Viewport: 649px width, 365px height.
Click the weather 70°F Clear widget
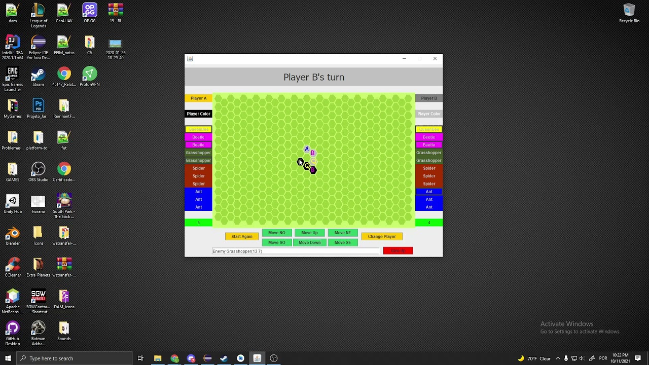click(x=535, y=358)
